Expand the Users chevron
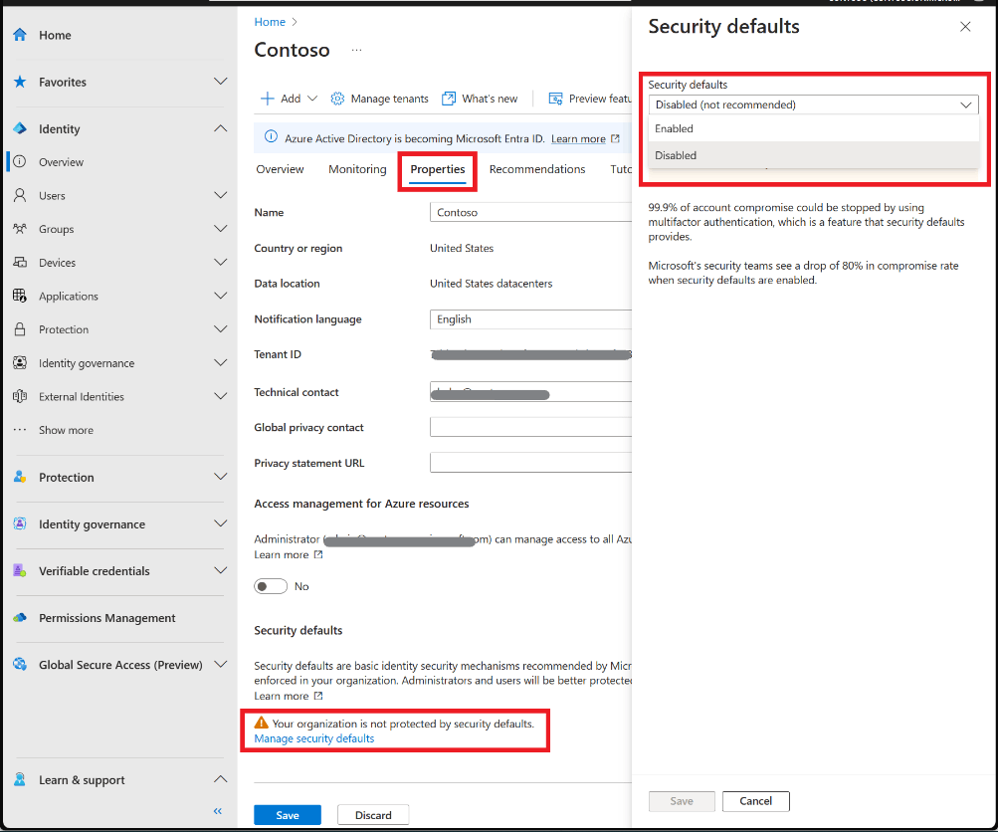 click(220, 195)
